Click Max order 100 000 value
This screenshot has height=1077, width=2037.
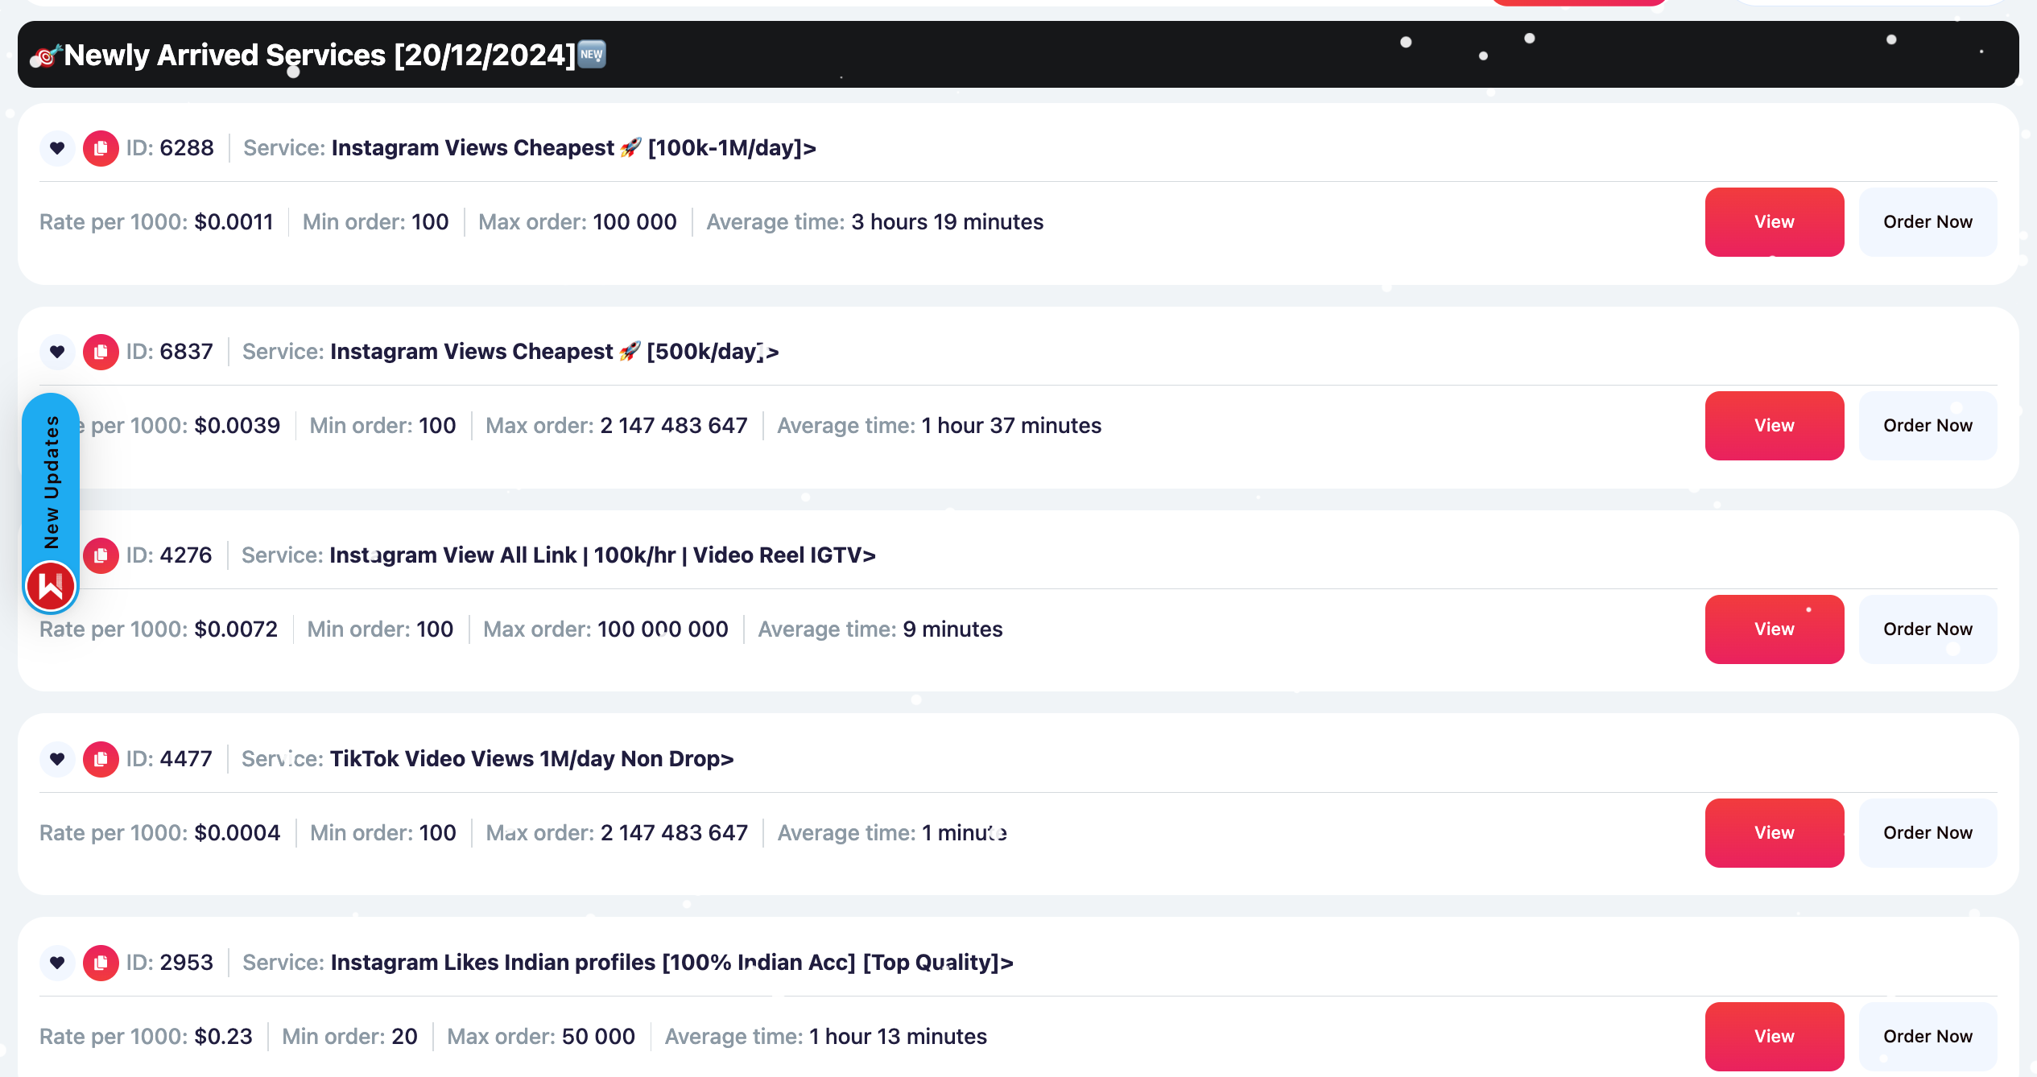tap(634, 222)
